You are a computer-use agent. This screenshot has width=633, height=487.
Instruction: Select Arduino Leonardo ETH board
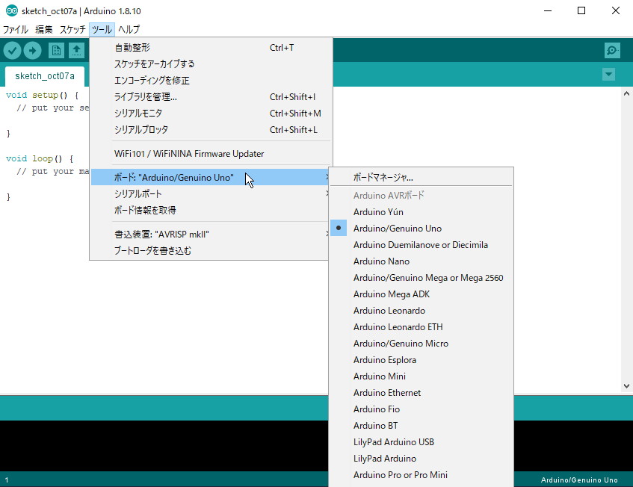pos(422,327)
